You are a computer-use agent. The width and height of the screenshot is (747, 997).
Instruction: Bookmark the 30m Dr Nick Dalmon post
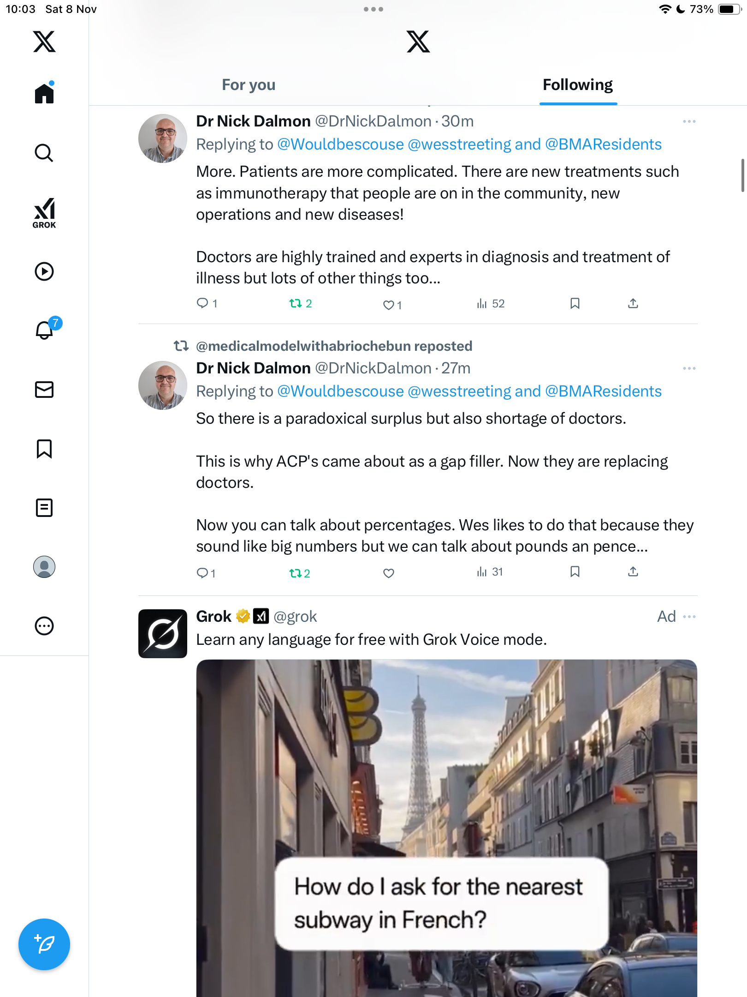point(575,303)
